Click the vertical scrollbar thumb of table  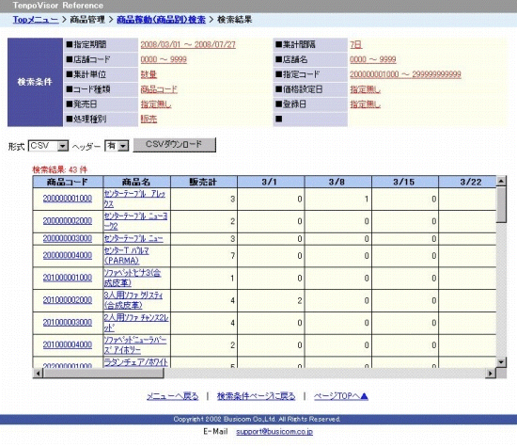pyautogui.click(x=501, y=204)
